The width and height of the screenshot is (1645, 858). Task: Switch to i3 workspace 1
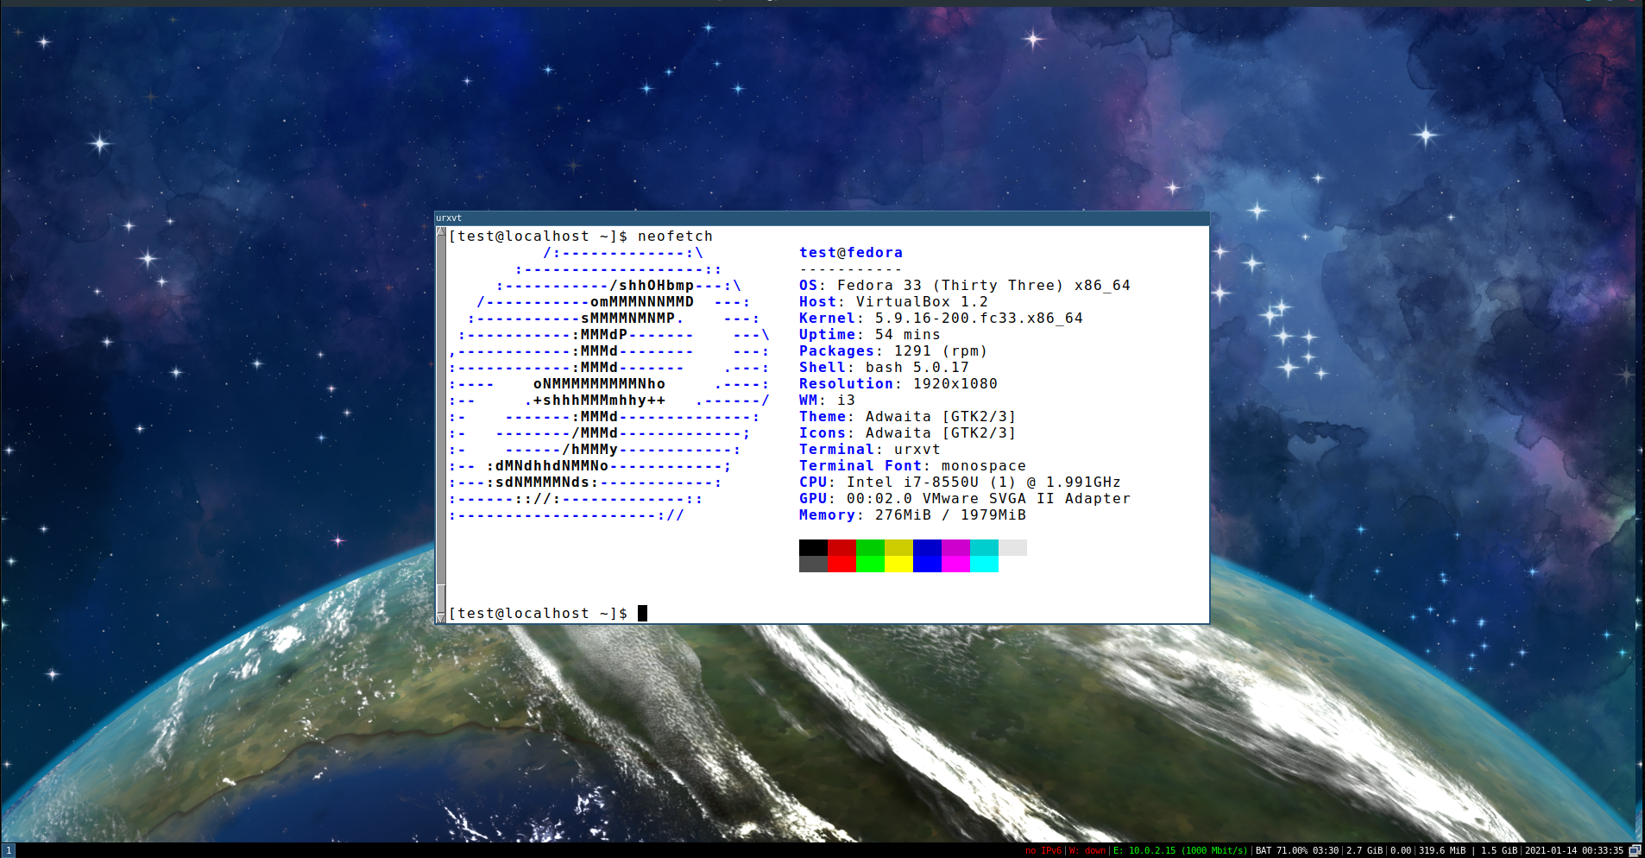pos(9,850)
